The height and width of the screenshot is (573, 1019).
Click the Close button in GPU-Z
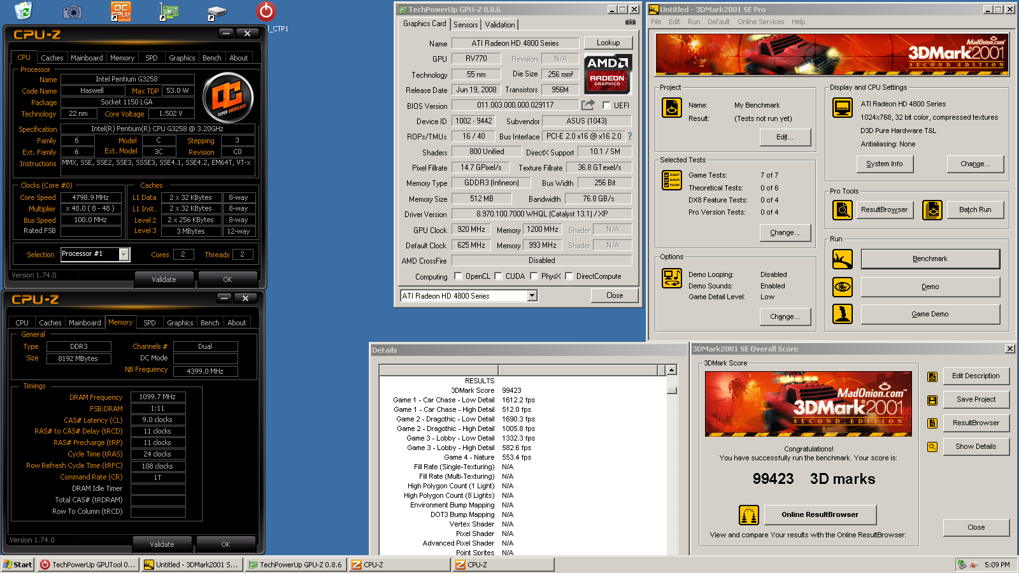click(x=615, y=295)
